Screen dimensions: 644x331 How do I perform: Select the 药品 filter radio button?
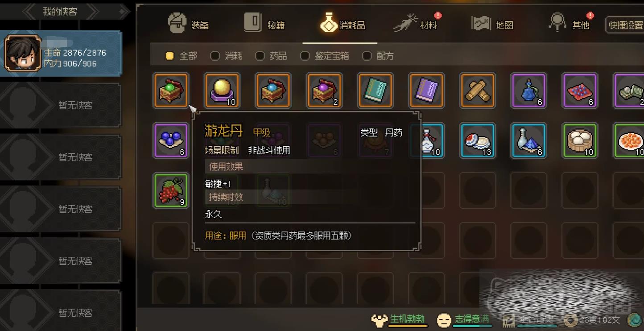click(271, 56)
